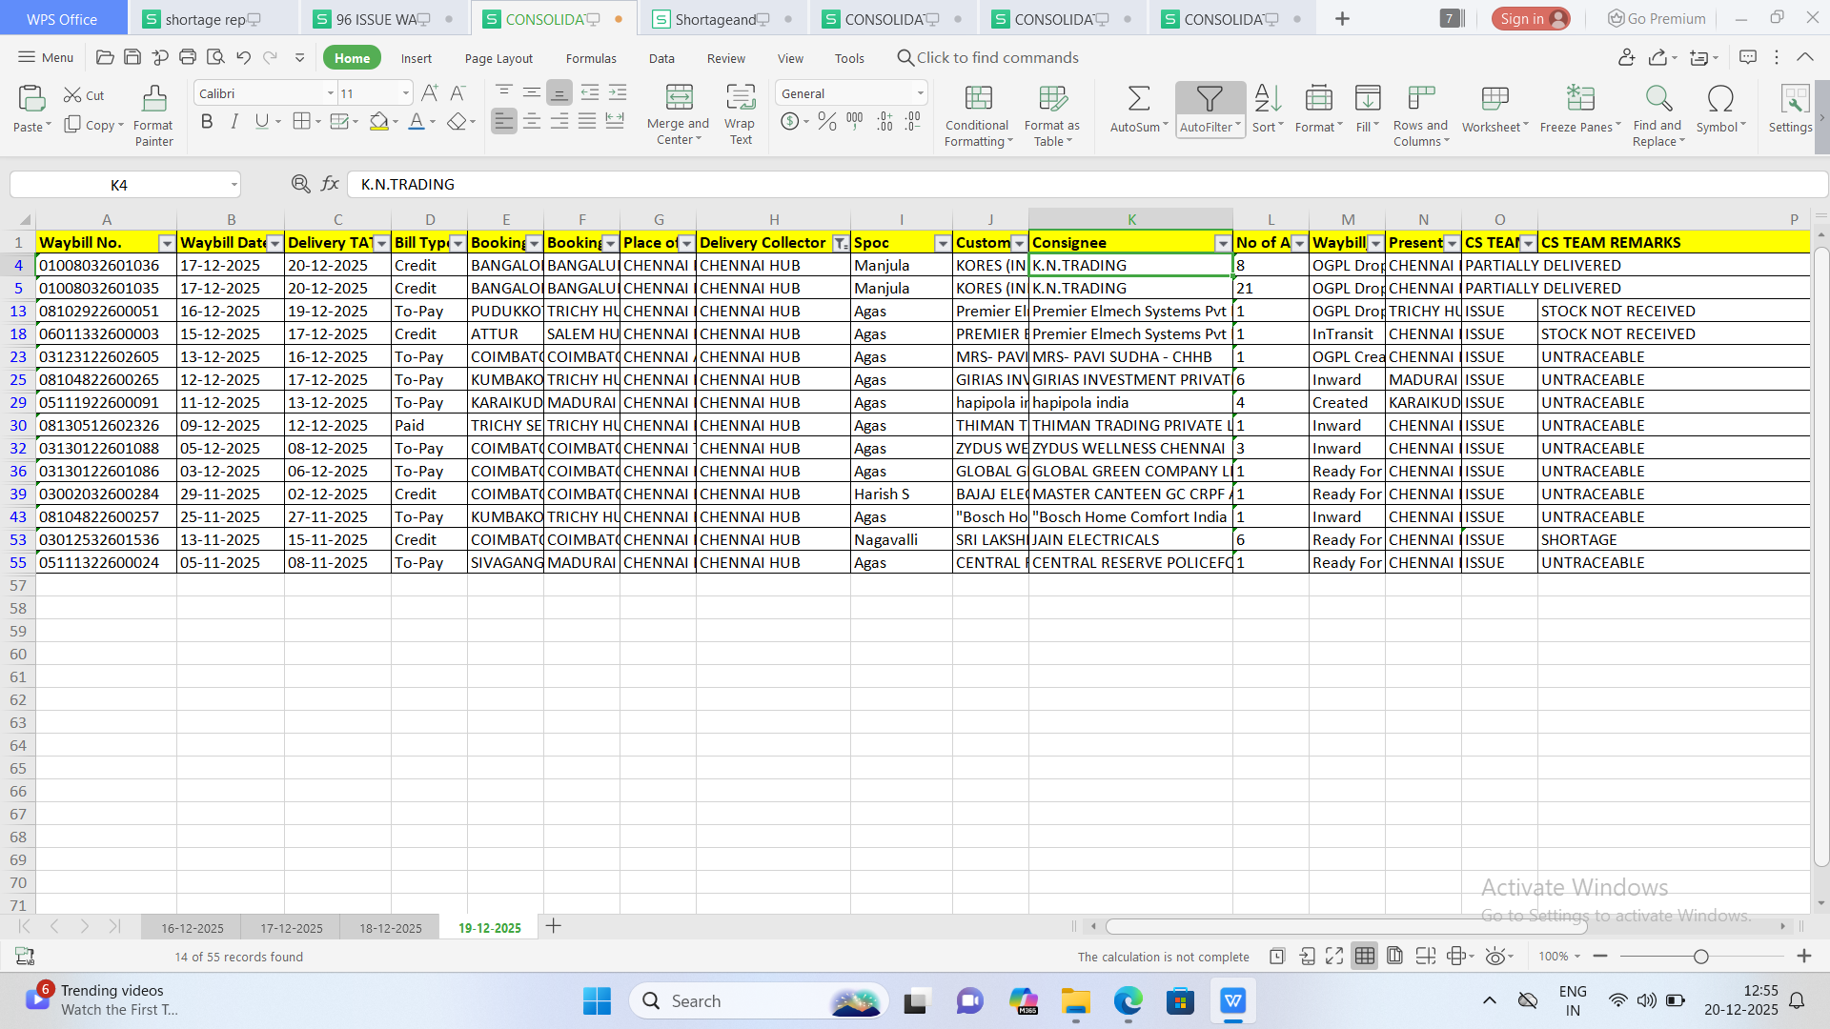1830x1029 pixels.
Task: Click the Sign in button
Action: click(x=1530, y=19)
